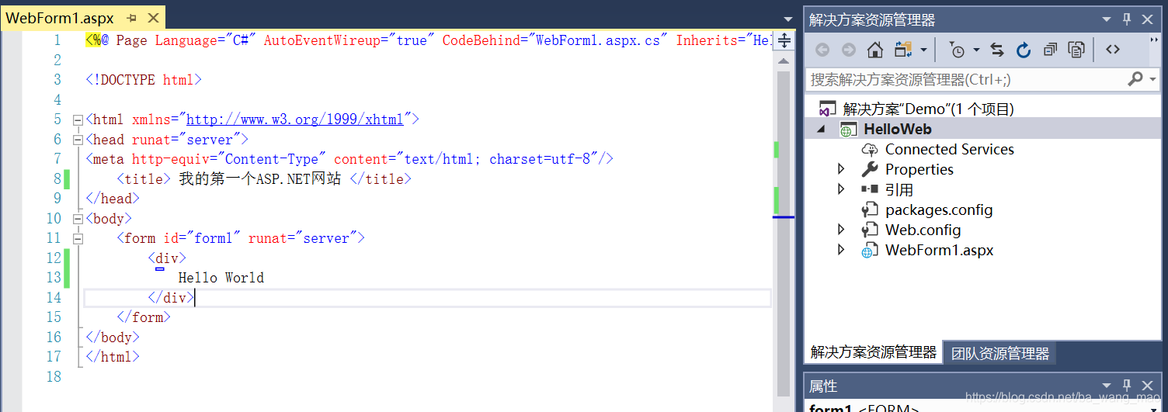Toggle the Show All Files icon

[1076, 50]
